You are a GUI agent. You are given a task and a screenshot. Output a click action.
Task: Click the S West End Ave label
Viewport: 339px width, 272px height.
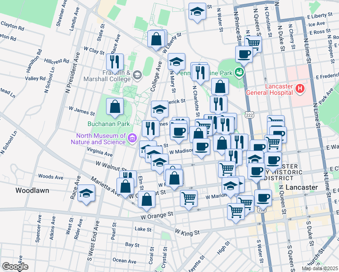pyautogui.click(x=93, y=241)
